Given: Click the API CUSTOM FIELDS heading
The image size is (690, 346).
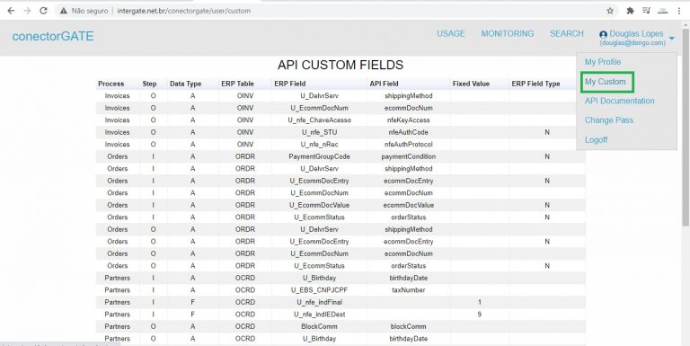Looking at the screenshot, I should 341,65.
